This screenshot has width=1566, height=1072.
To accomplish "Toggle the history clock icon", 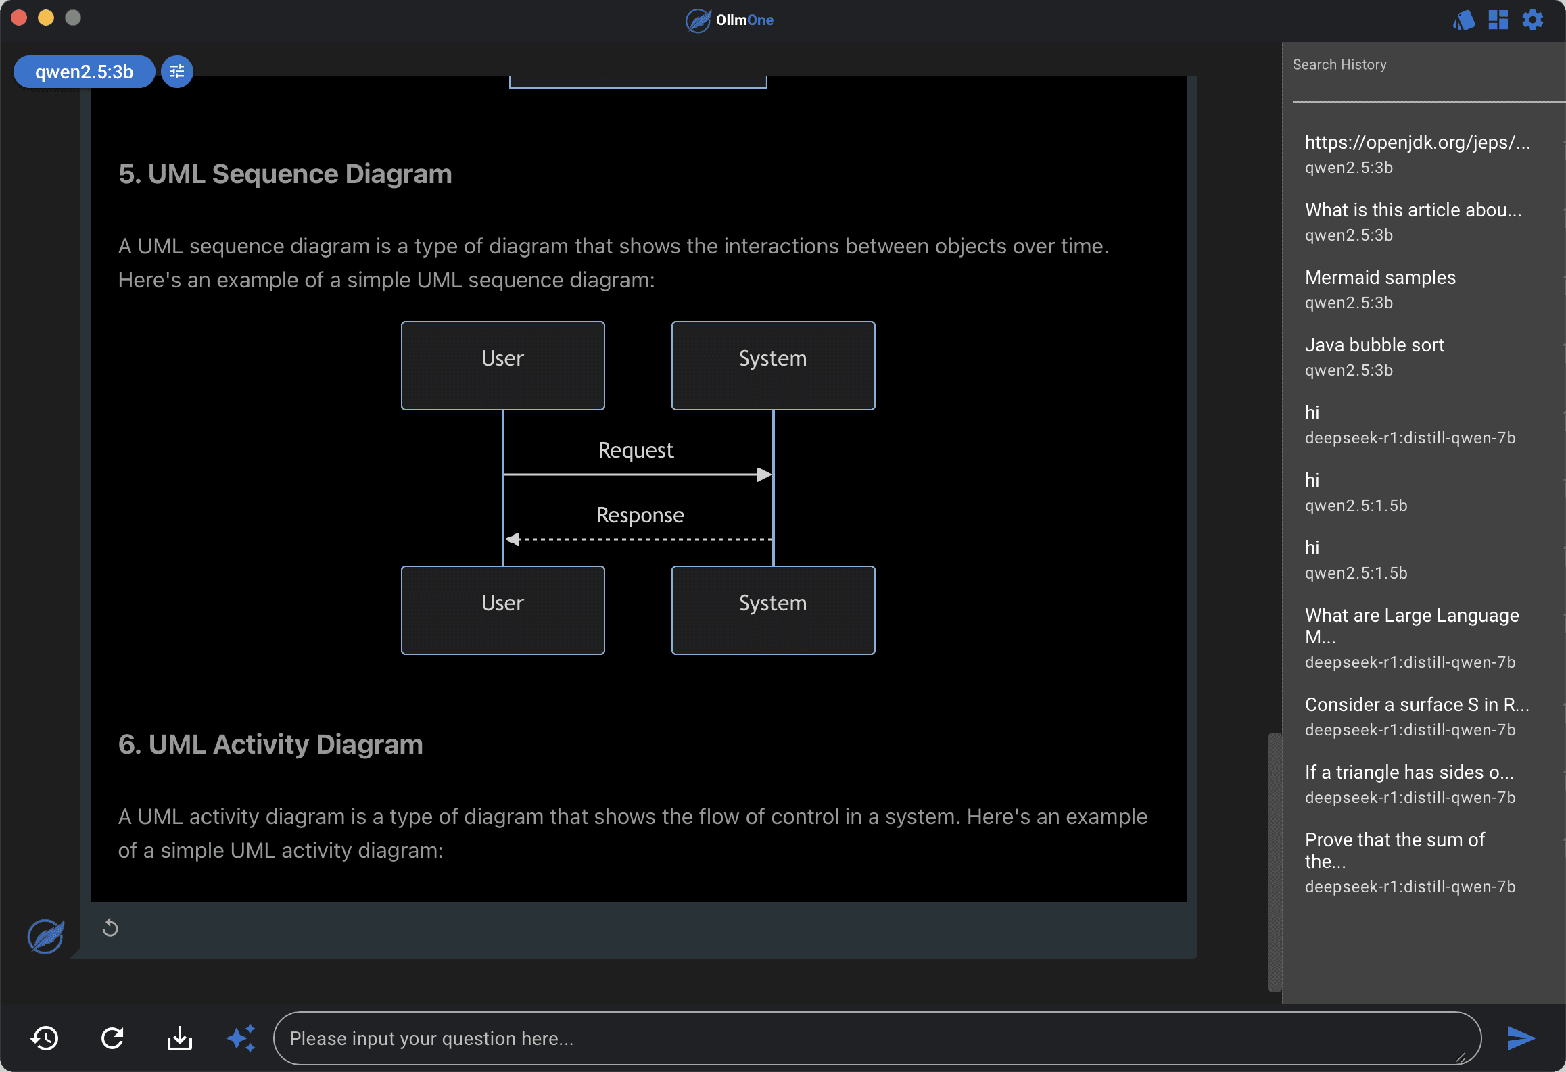I will coord(45,1038).
